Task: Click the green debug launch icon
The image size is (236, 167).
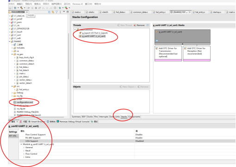Action: (60, 8)
